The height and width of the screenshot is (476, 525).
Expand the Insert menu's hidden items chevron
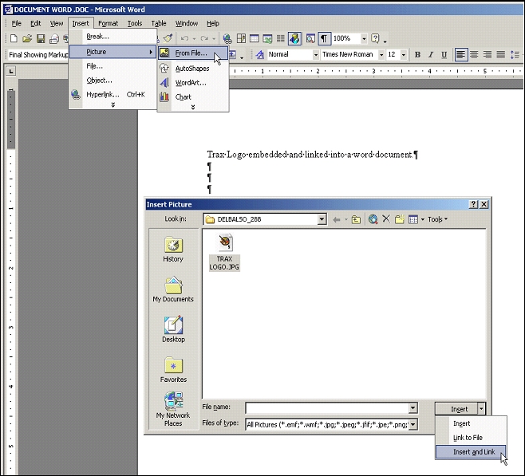click(x=112, y=104)
